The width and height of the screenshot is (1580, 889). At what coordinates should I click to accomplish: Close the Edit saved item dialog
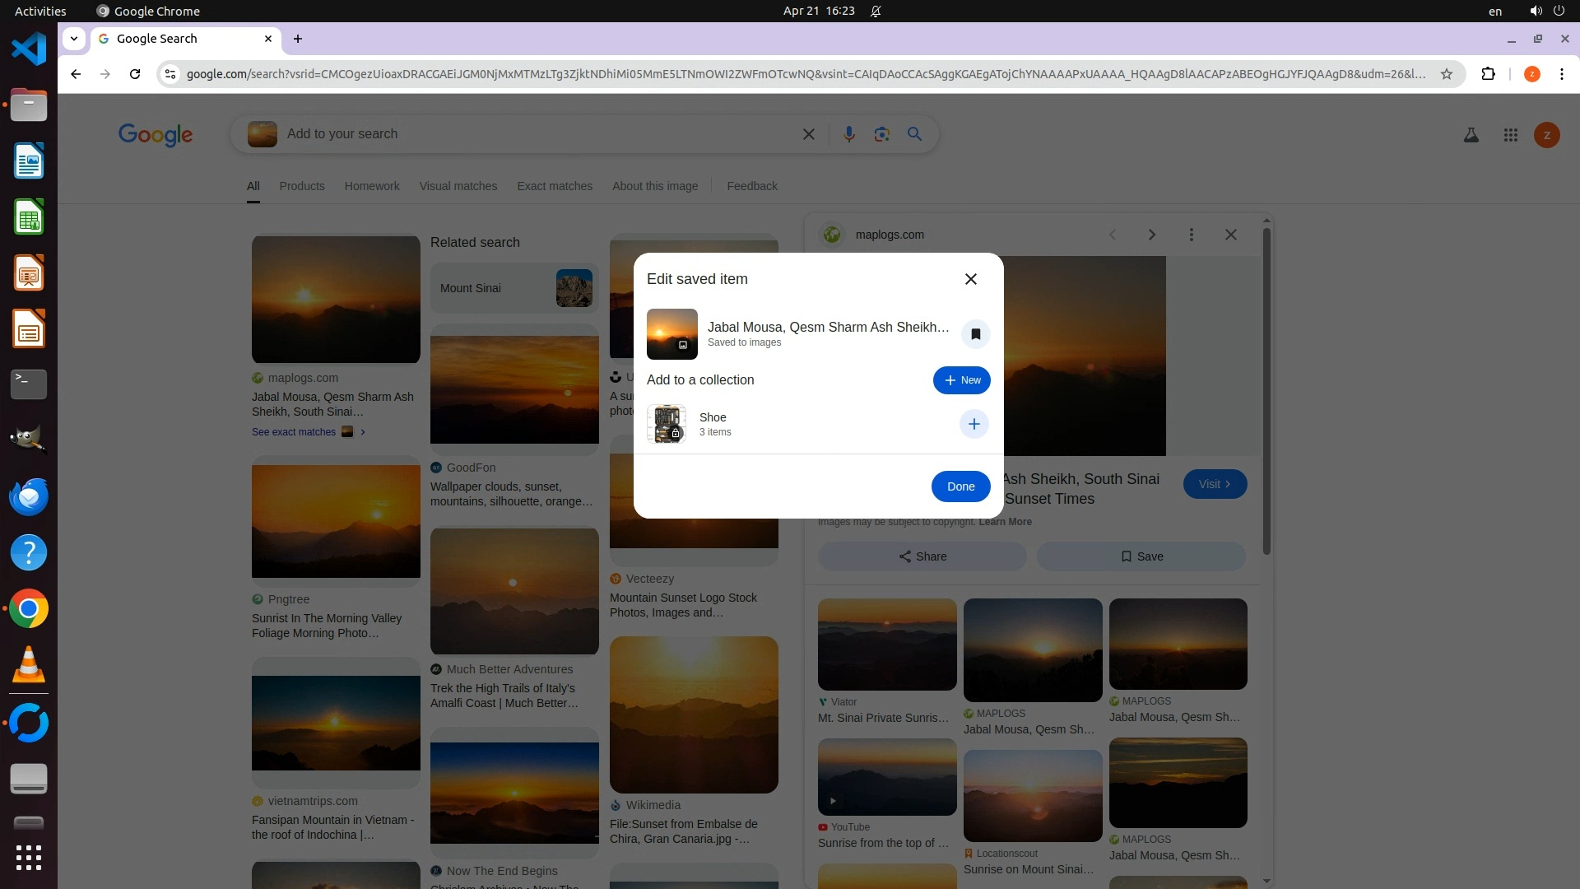pos(970,279)
